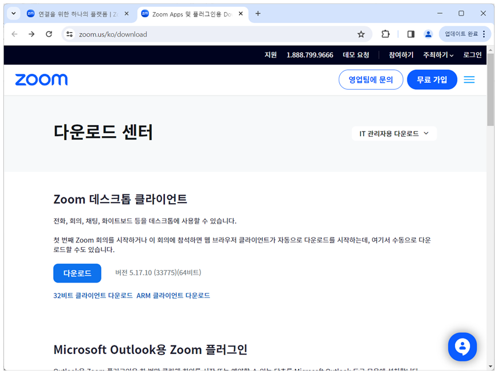Click the Zoom logo
This screenshot has width=498, height=374.
tap(41, 79)
